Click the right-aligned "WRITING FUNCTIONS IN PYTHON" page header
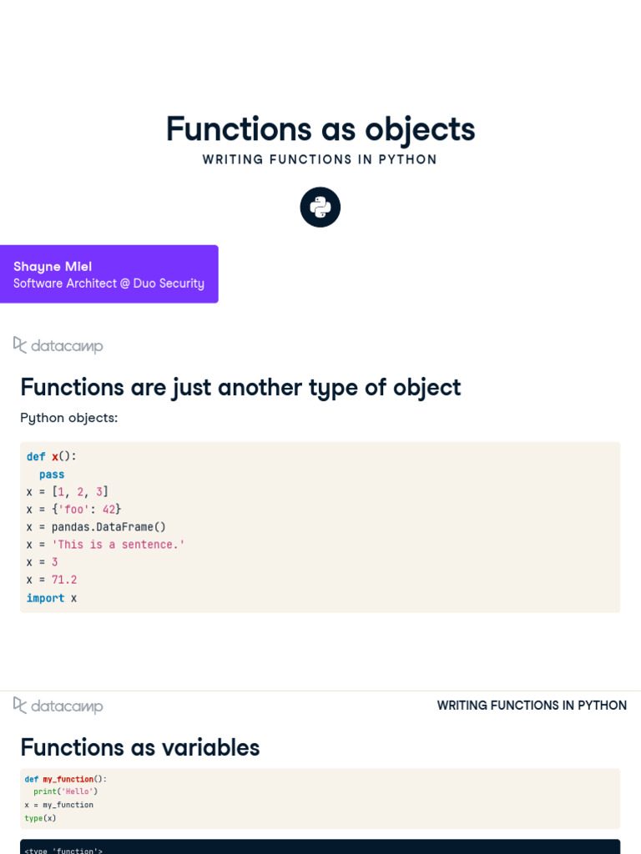The height and width of the screenshot is (854, 641). pyautogui.click(x=532, y=706)
